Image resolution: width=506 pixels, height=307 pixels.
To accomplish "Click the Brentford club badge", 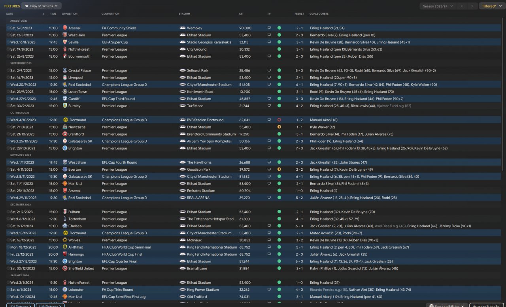I will (x=65, y=134).
